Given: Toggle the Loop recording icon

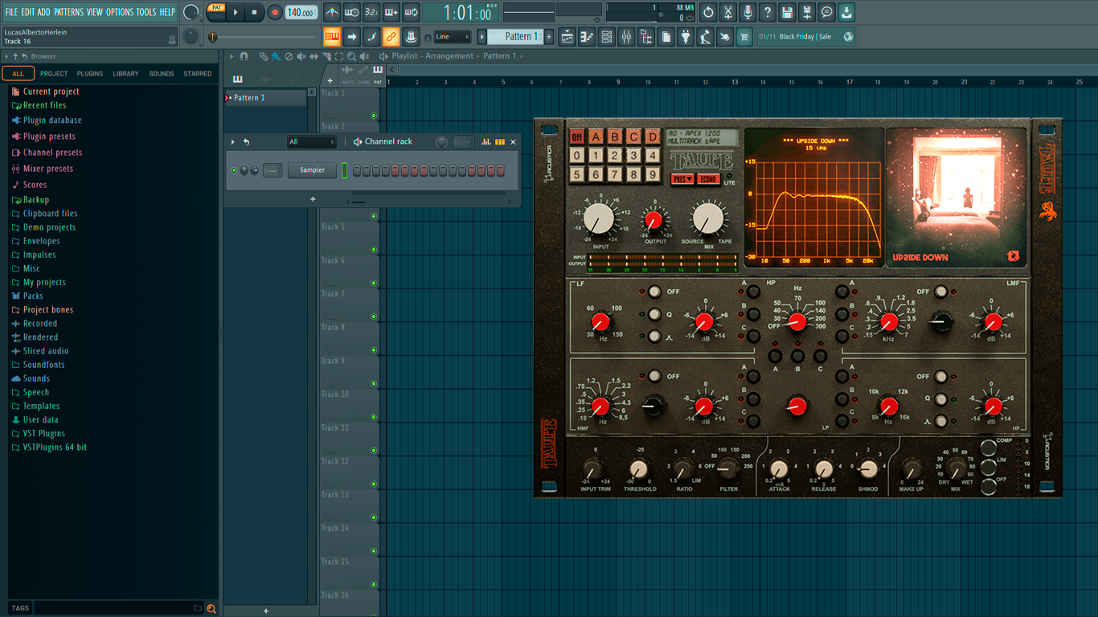Looking at the screenshot, I should click(x=411, y=12).
